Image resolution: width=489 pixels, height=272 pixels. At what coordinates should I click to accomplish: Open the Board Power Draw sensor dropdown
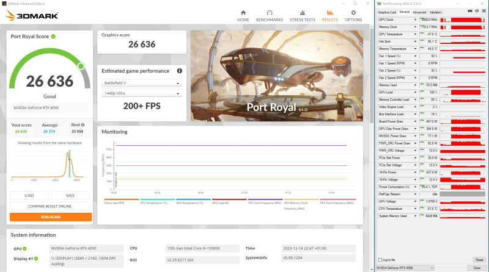(415, 121)
